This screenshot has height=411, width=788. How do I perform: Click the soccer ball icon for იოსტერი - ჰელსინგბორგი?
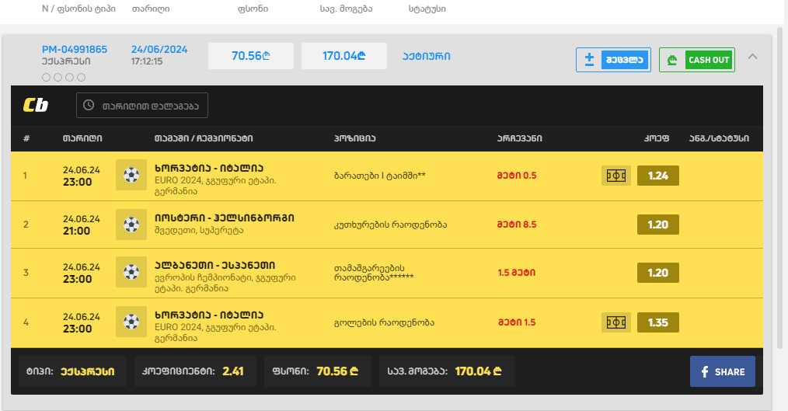(x=131, y=225)
